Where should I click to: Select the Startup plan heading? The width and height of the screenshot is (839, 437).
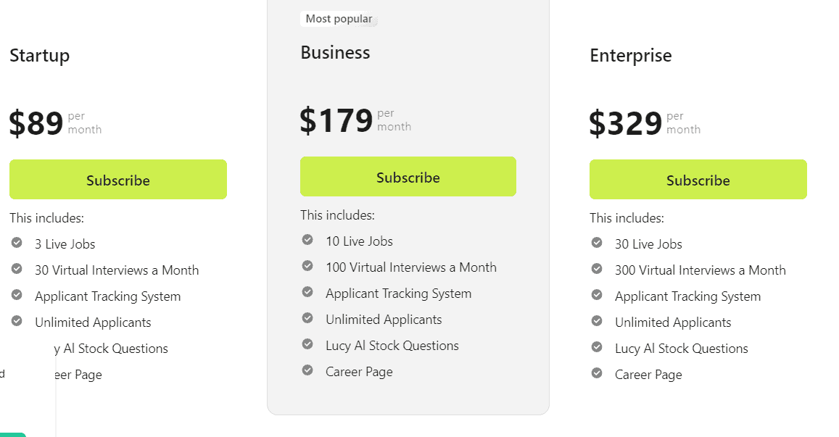pos(40,56)
